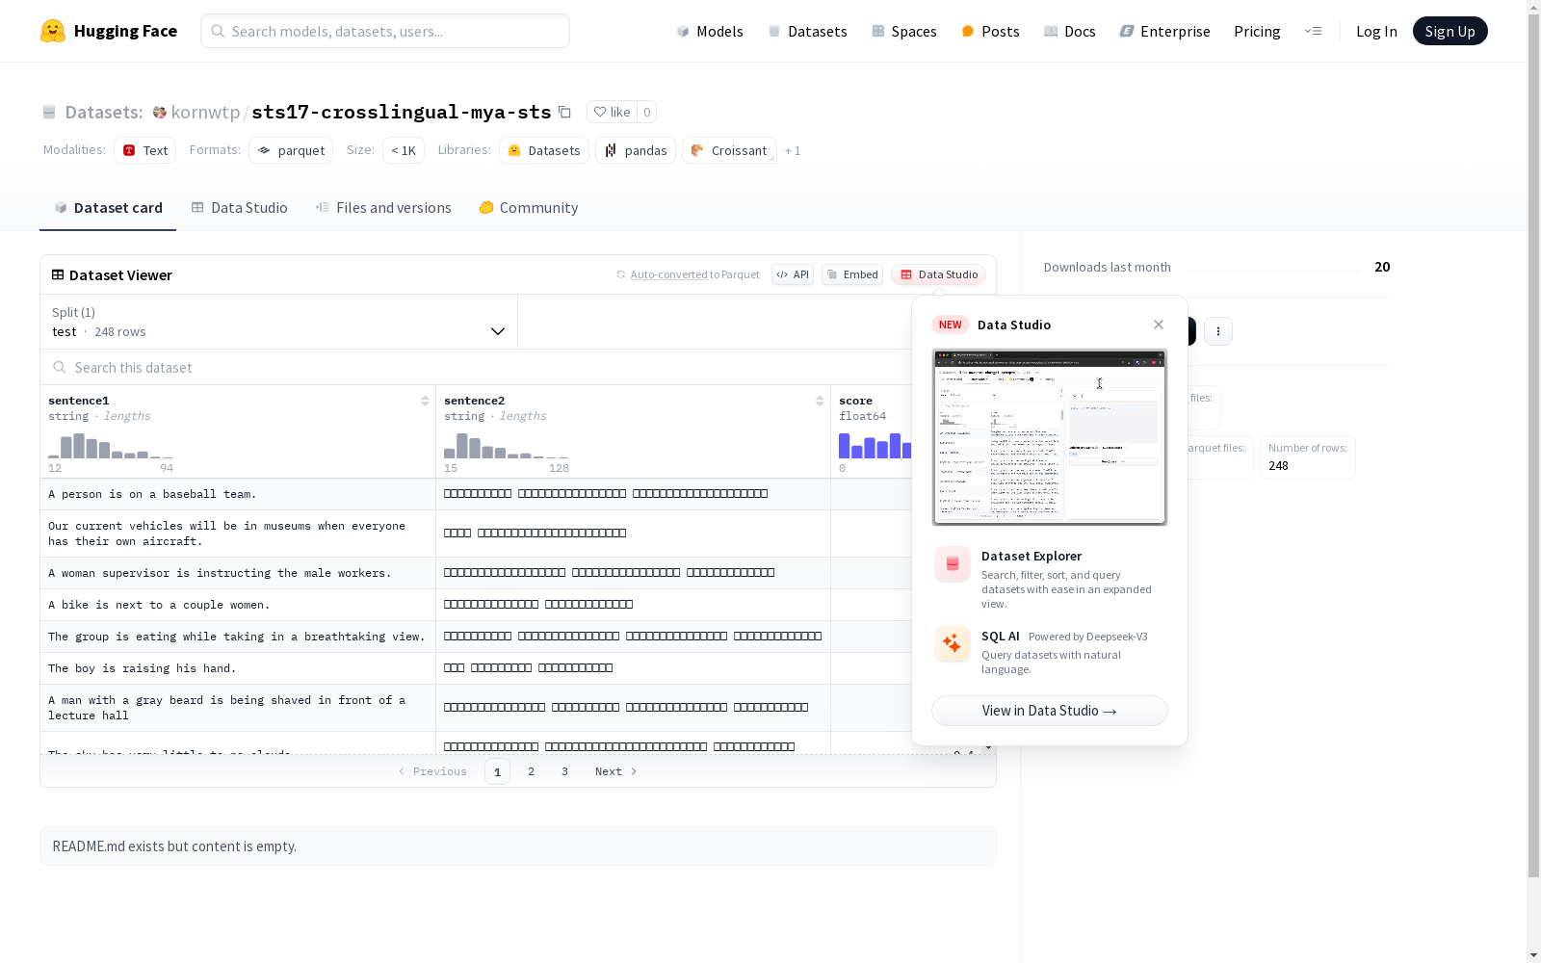The height and width of the screenshot is (963, 1541).
Task: Click View in Data Studio button
Action: pos(1050,711)
